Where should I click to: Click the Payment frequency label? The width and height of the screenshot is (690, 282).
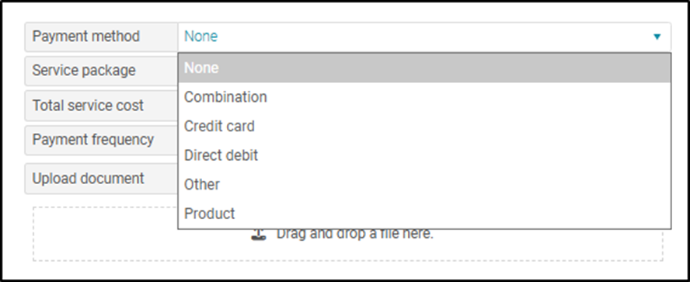[92, 140]
